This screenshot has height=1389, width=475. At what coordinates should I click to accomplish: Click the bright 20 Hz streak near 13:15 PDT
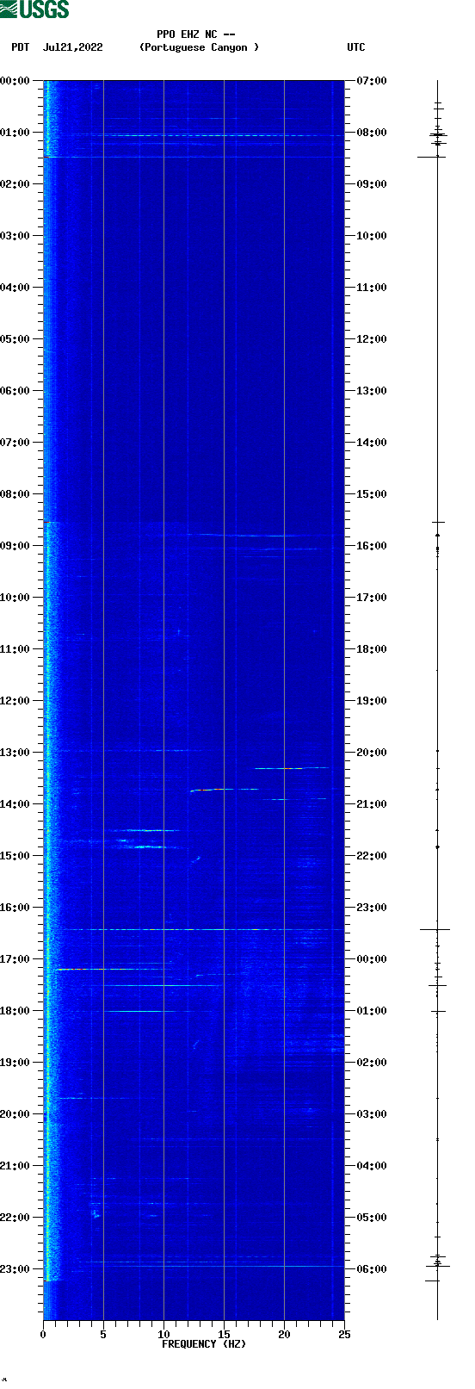pyautogui.click(x=291, y=767)
